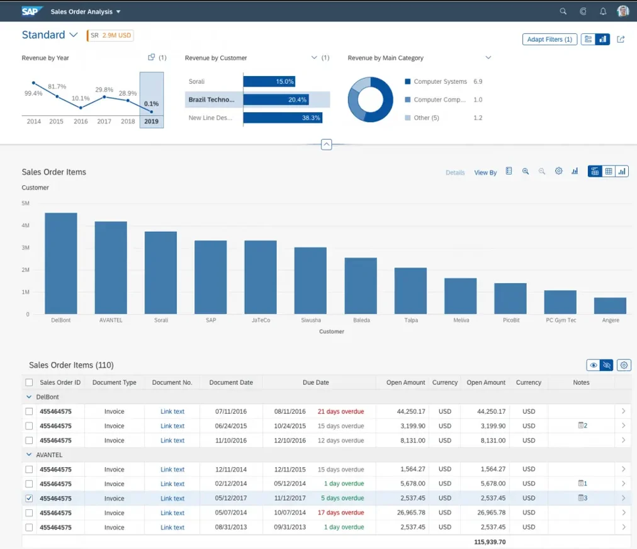Click the search icon in the header
Viewport: 637px width, 549px height.
pos(563,11)
